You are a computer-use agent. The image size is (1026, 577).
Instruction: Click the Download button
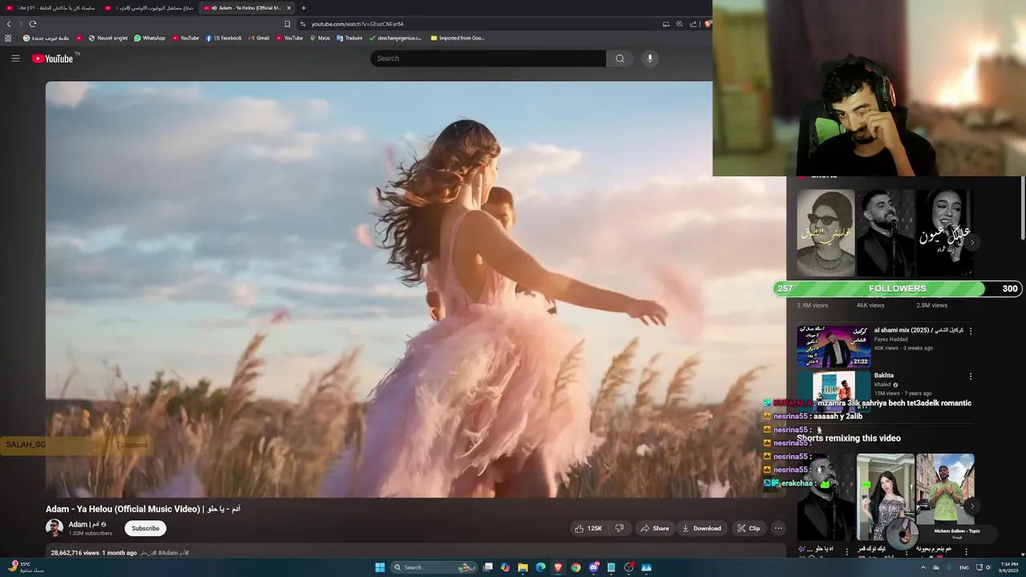tap(701, 528)
